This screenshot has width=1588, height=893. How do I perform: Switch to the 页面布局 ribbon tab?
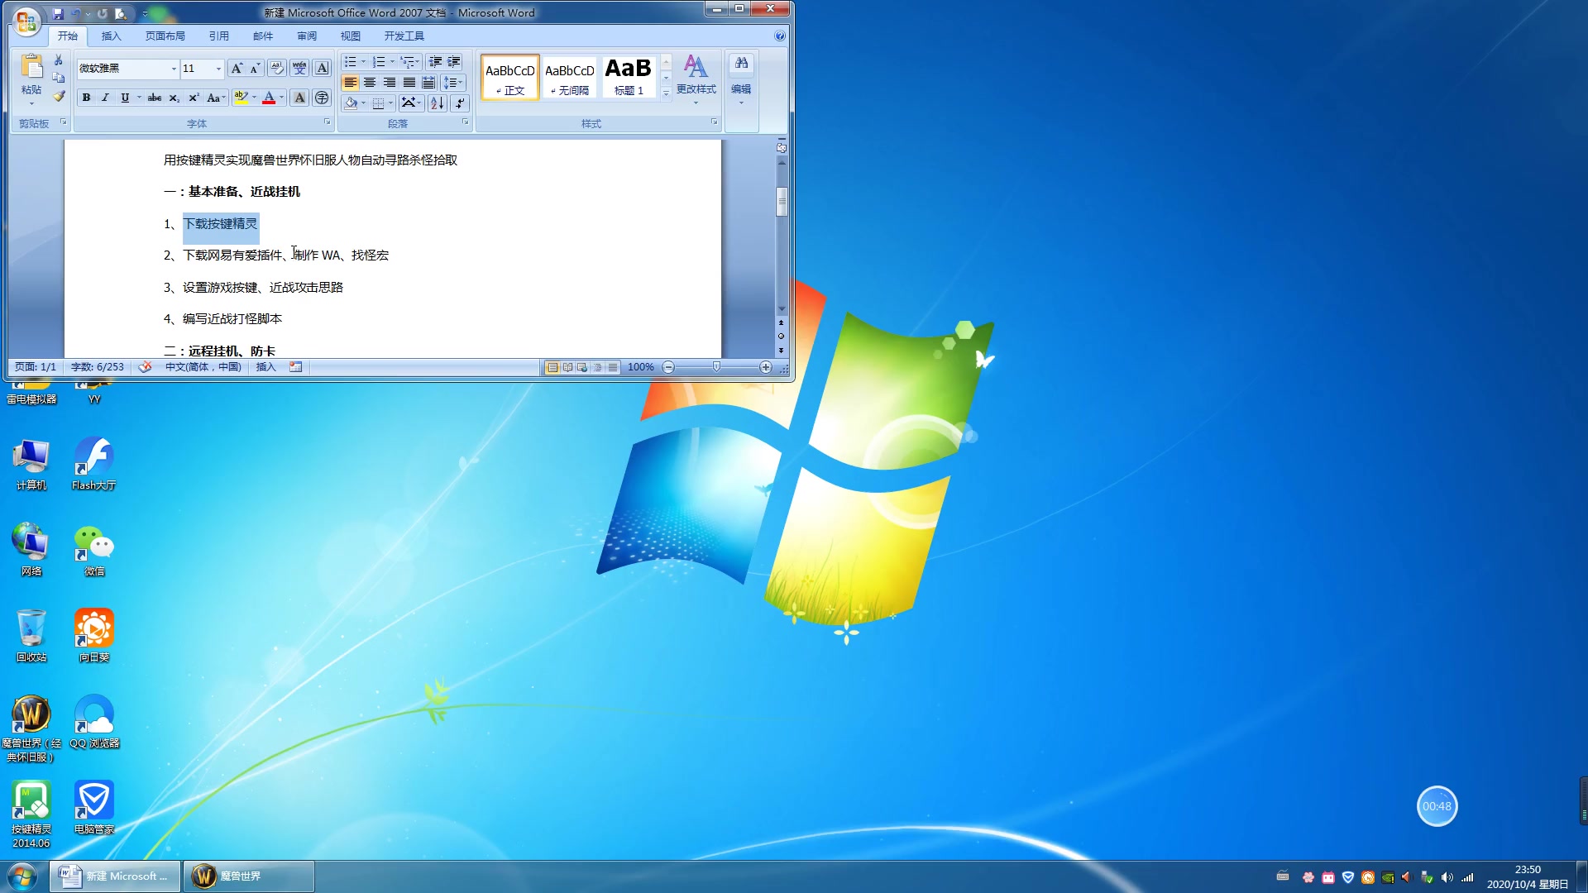165,36
